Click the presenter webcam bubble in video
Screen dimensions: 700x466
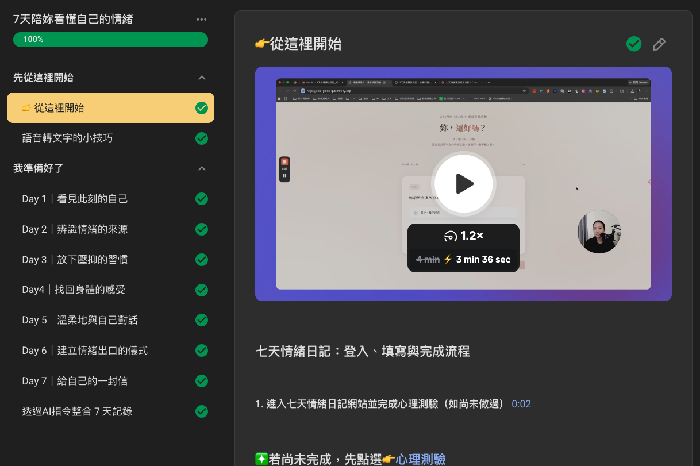[x=599, y=232]
